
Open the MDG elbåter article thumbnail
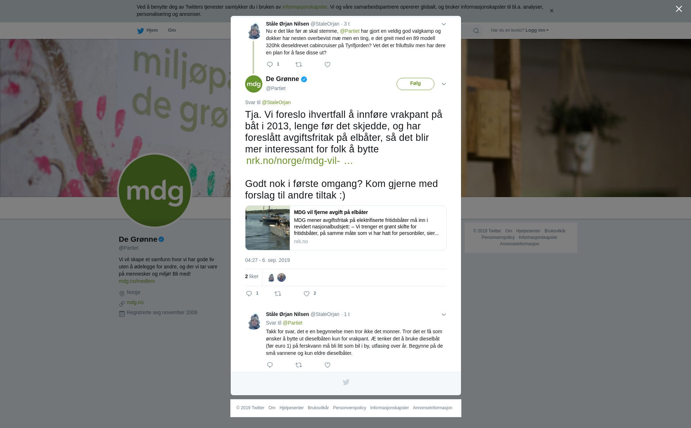[267, 228]
